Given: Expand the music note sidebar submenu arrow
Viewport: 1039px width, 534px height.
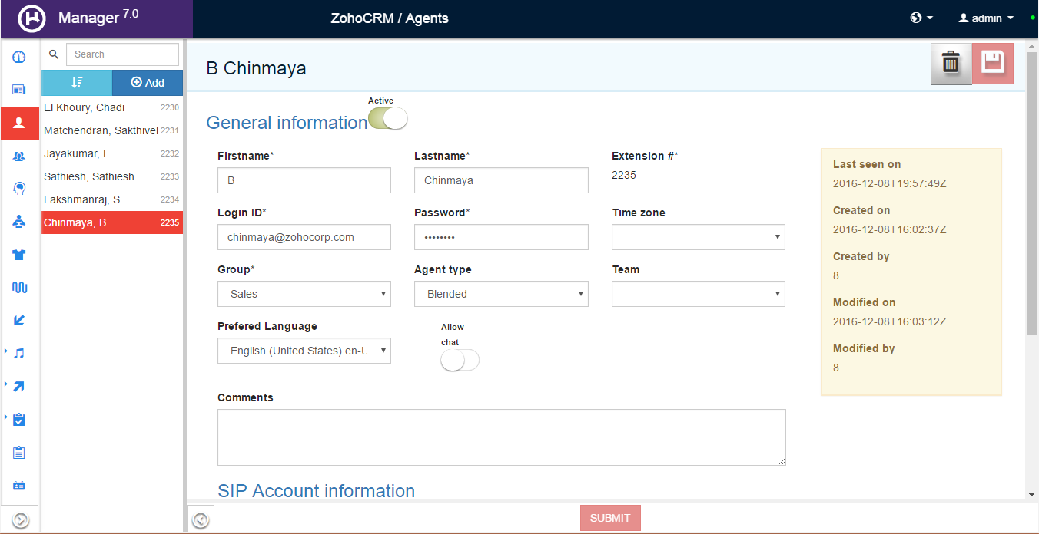Looking at the screenshot, I should [6, 351].
